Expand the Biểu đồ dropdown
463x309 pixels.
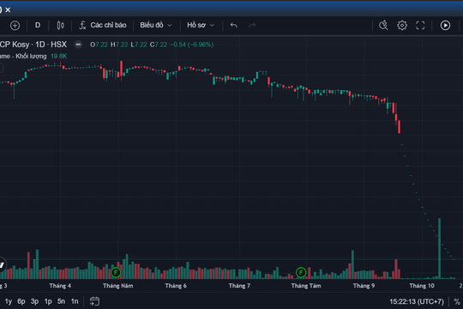[156, 25]
